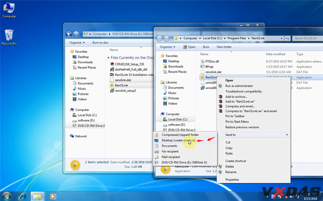Select RenOLink SX Installation video file

(x=132, y=75)
